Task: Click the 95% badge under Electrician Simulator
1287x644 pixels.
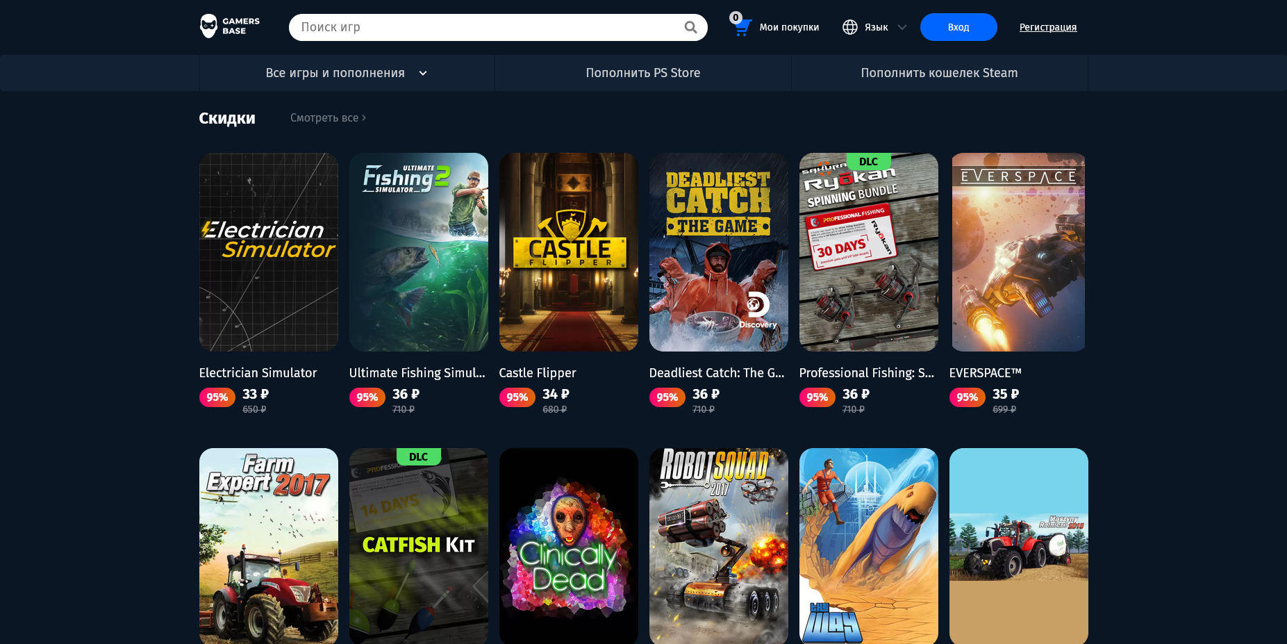Action: click(x=217, y=397)
